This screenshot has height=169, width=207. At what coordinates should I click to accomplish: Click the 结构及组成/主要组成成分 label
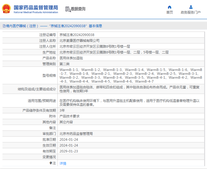[37, 89]
